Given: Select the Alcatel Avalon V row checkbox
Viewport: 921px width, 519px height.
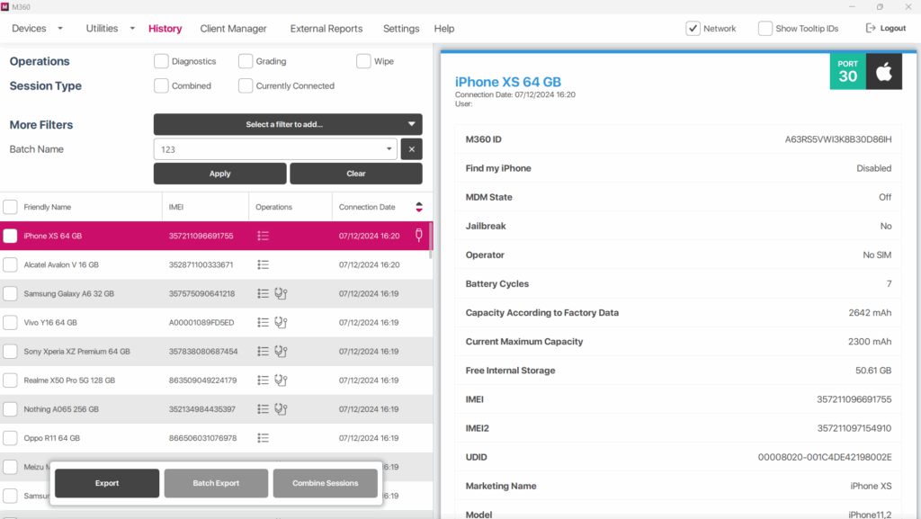Looking at the screenshot, I should coord(10,264).
